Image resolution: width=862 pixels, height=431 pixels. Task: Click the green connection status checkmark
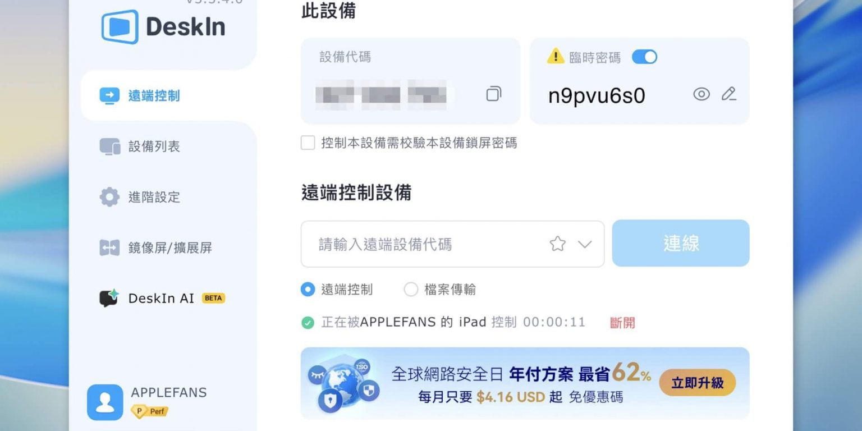click(308, 323)
